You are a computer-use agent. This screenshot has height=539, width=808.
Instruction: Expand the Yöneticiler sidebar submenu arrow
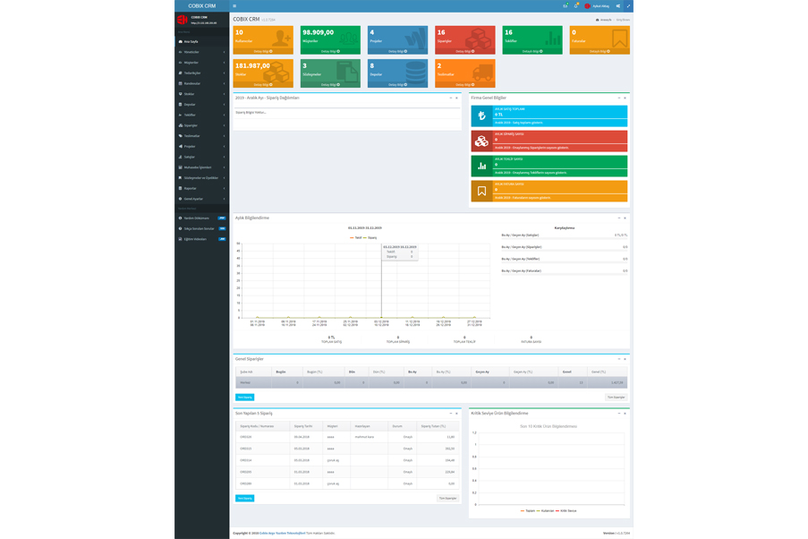pos(225,52)
